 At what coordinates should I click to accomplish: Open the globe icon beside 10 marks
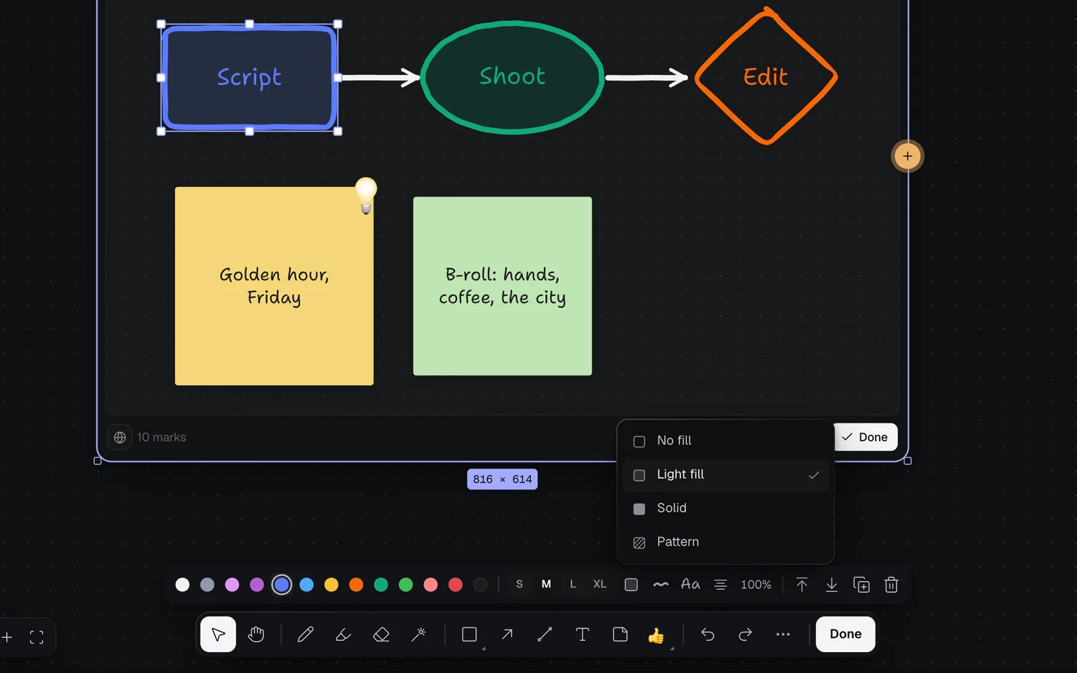[120, 437]
